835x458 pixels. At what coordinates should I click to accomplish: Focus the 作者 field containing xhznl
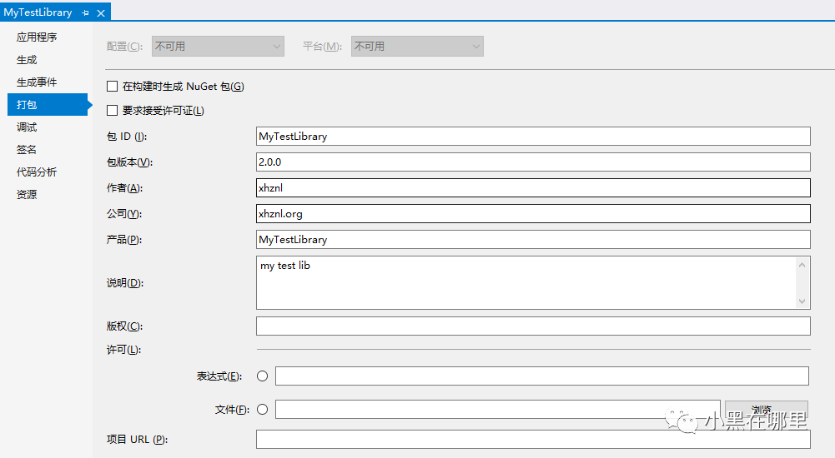533,187
